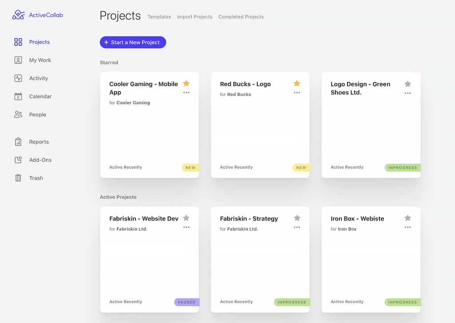Click NEW label on Cooler Gaming card
The height and width of the screenshot is (323, 455).
(x=190, y=167)
